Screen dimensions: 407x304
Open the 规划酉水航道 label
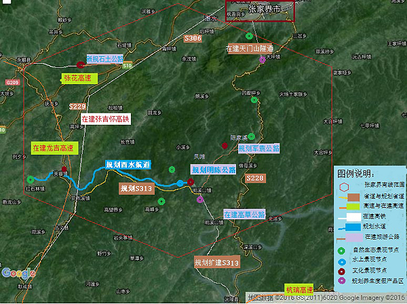pyautogui.click(x=128, y=165)
